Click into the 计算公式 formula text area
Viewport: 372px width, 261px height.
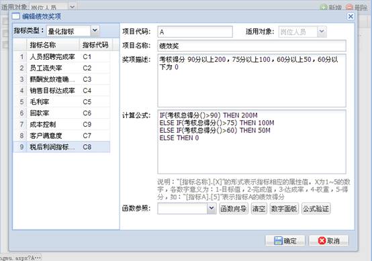point(252,142)
